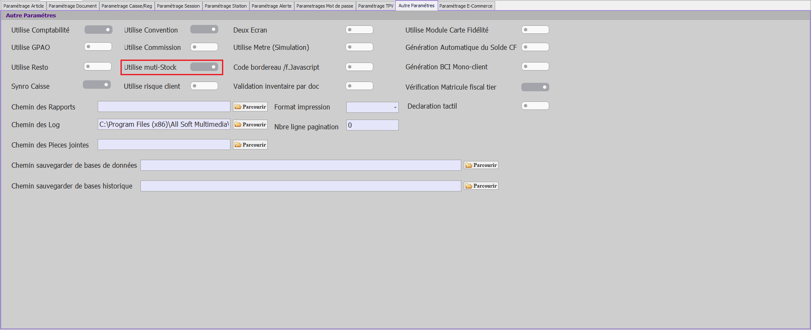Enable Validation inventaire par doc switch
The image size is (811, 330).
tap(359, 86)
